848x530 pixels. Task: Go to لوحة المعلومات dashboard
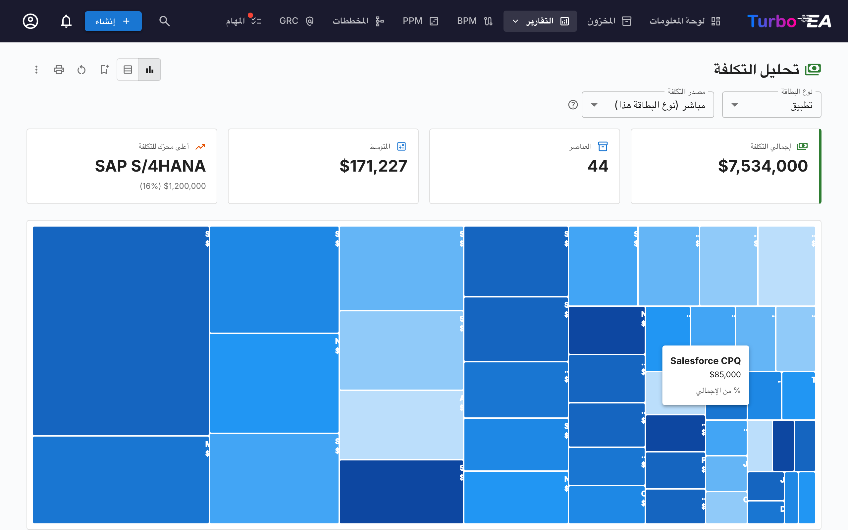click(x=685, y=21)
